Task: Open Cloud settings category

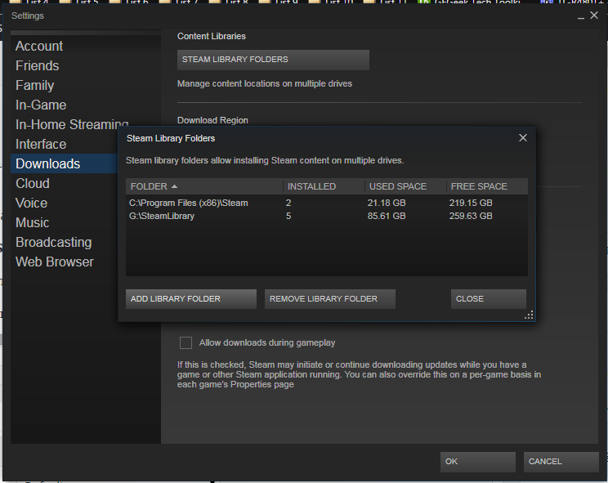Action: [33, 183]
